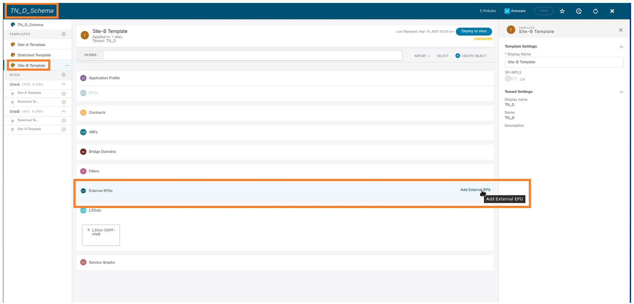Click the template avatar icon beside Site-B Template title
The width and height of the screenshot is (634, 304).
point(85,35)
